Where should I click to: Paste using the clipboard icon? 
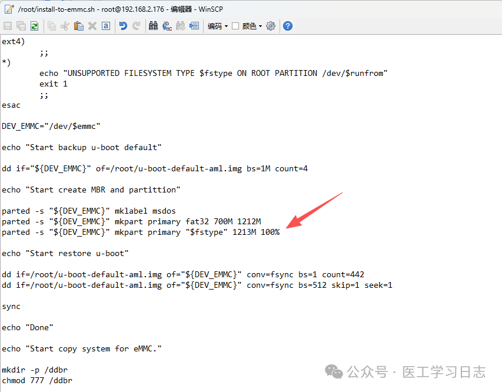pos(78,26)
